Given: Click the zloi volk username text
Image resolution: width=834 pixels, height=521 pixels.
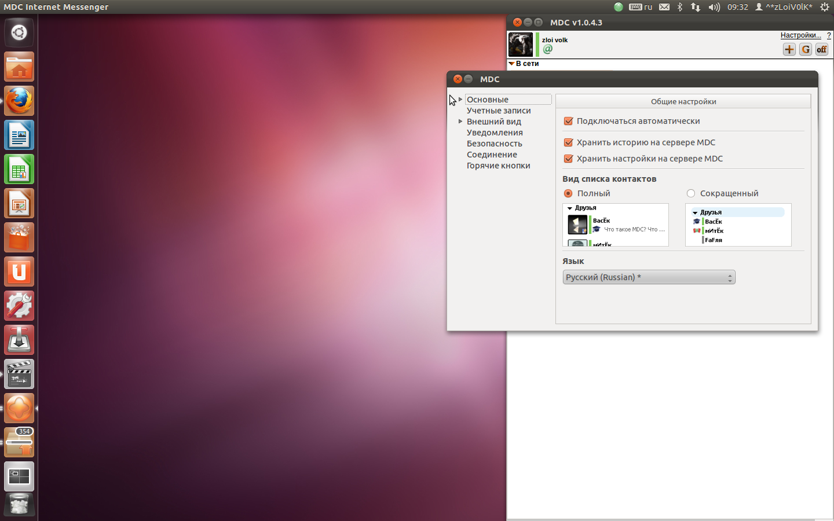Looking at the screenshot, I should (x=555, y=40).
